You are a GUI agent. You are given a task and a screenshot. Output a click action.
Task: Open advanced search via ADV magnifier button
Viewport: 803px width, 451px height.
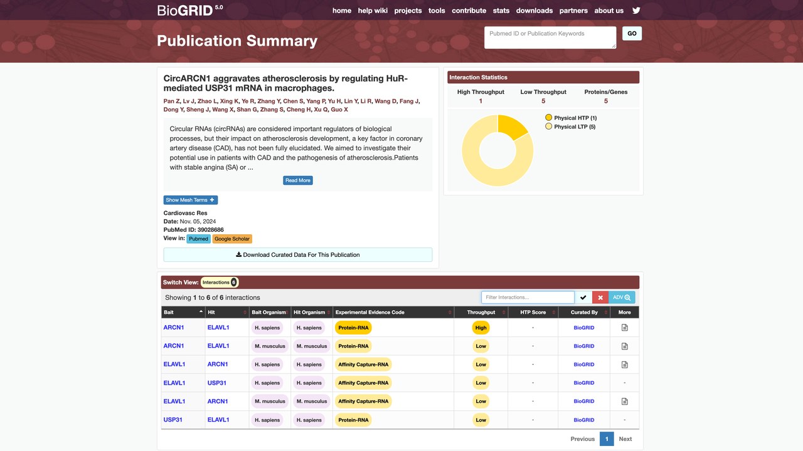tap(622, 298)
